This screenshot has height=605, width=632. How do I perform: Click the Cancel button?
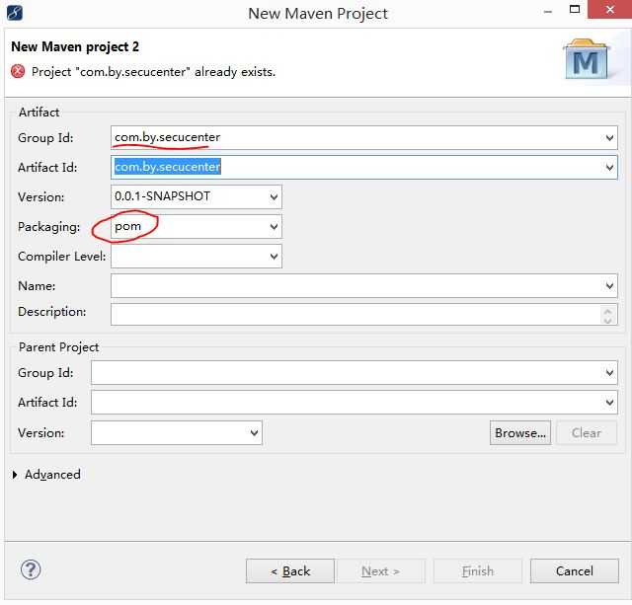pos(575,570)
